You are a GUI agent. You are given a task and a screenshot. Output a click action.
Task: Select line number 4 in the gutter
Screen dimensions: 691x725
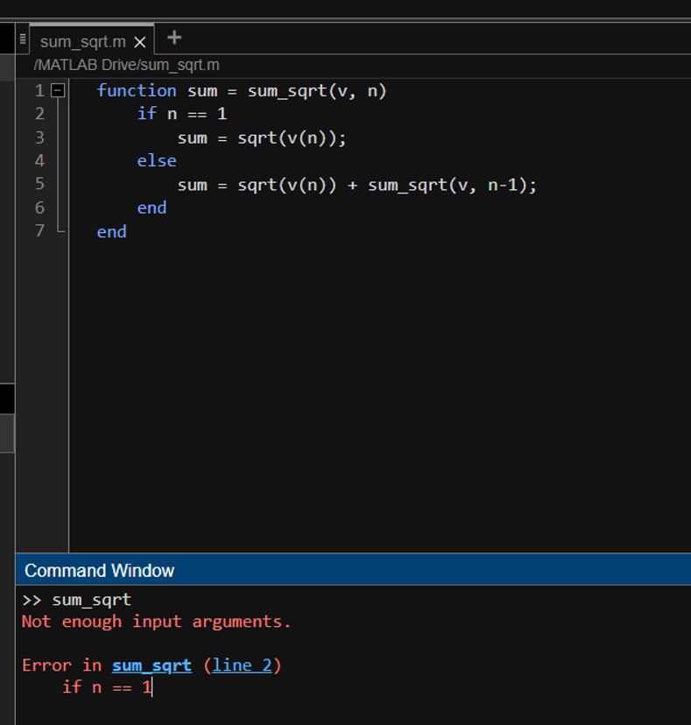click(x=39, y=161)
